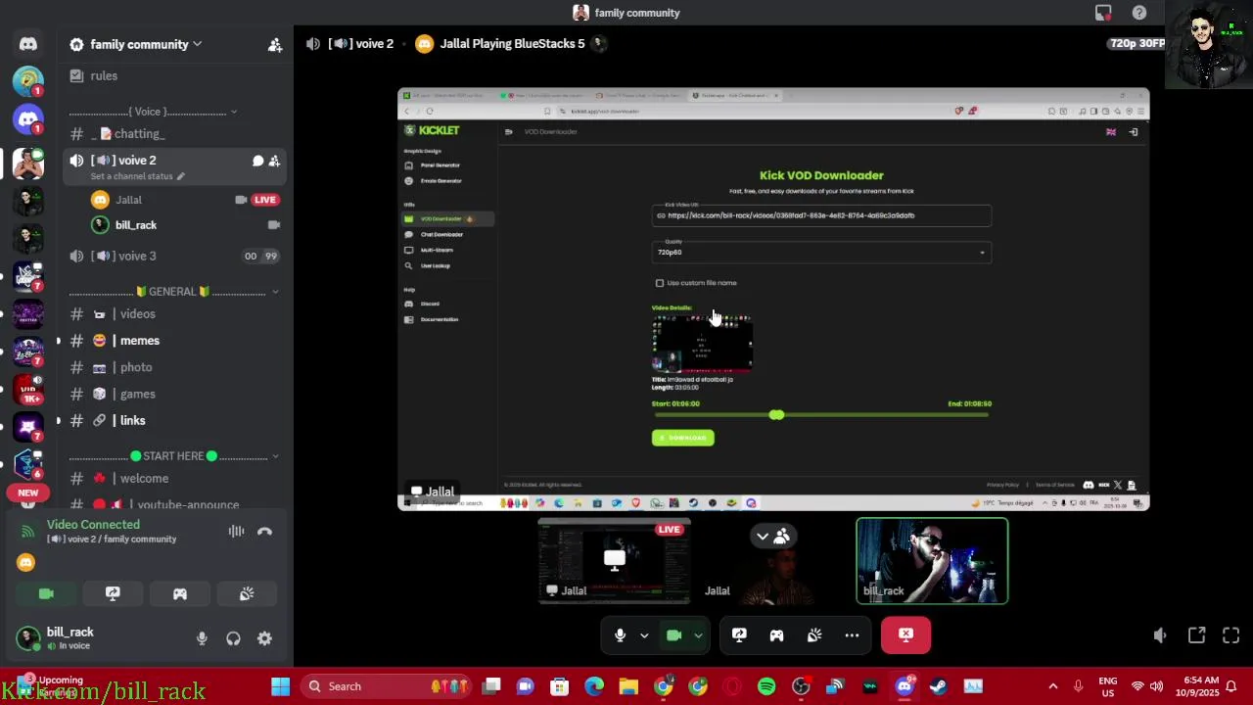Open clock and date panel
The width and height of the screenshot is (1253, 705).
[1200, 686]
